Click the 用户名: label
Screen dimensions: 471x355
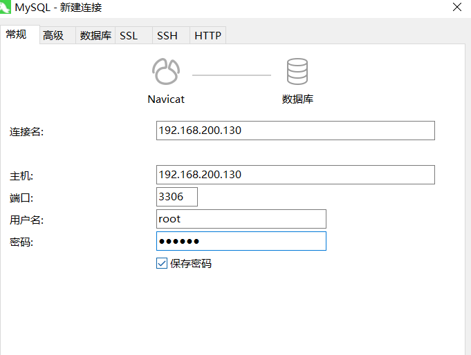tap(27, 220)
